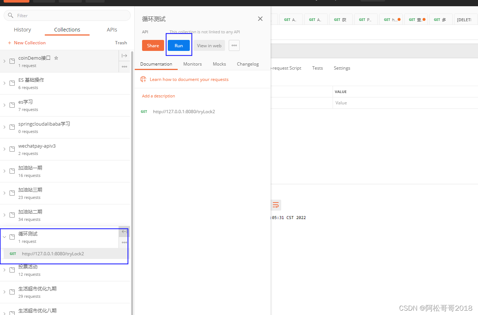
Task: Click the blue Run button
Action: (x=179, y=45)
